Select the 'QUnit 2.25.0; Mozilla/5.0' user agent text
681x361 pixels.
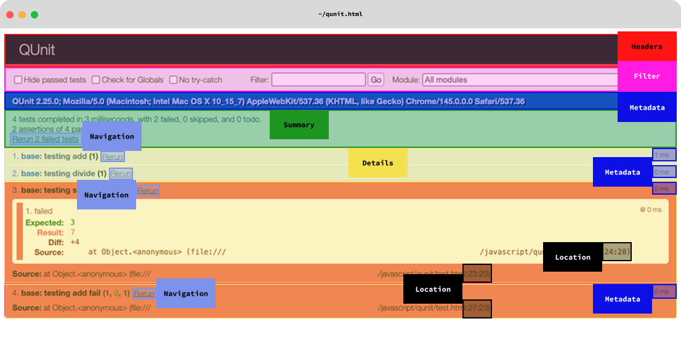point(268,102)
